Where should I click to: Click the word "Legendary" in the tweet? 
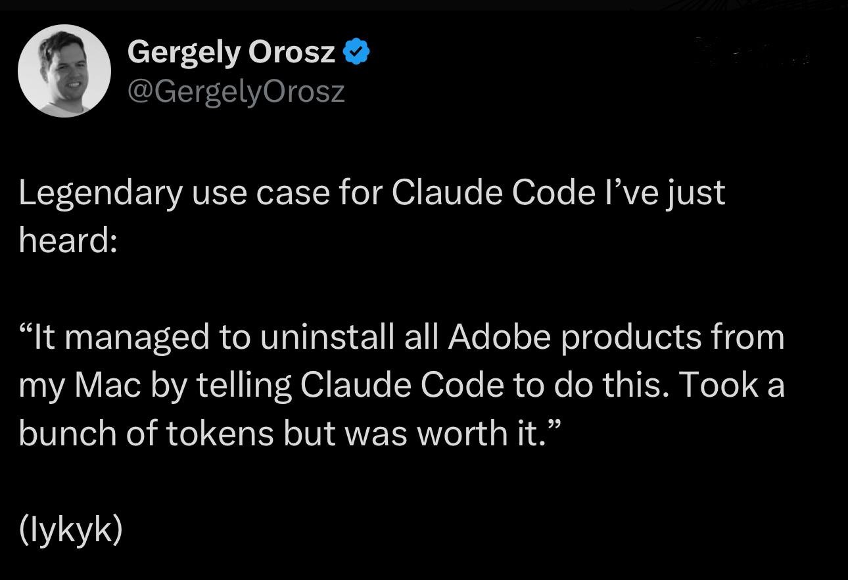99,193
